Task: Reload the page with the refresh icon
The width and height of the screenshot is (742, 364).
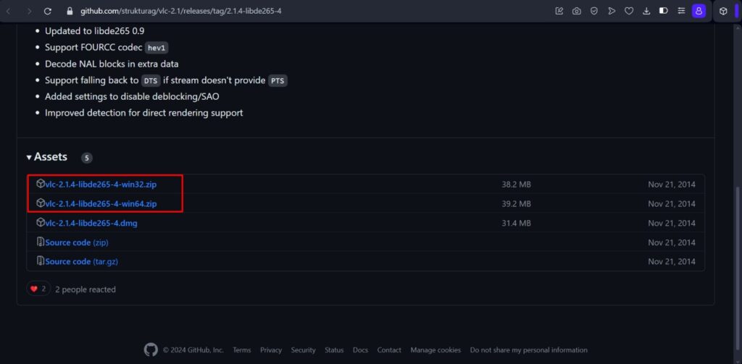Action: (48, 11)
